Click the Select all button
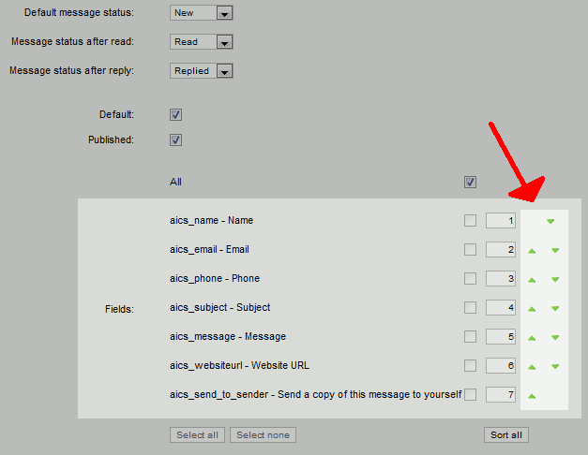Image resolution: width=588 pixels, height=455 pixels. pyautogui.click(x=197, y=434)
